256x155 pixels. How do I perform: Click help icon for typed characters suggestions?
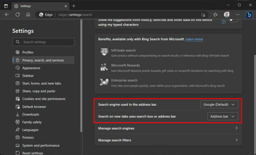point(224,22)
